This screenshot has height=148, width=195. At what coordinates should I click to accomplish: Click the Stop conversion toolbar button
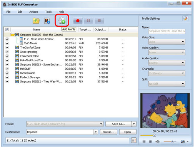[x=99, y=20]
